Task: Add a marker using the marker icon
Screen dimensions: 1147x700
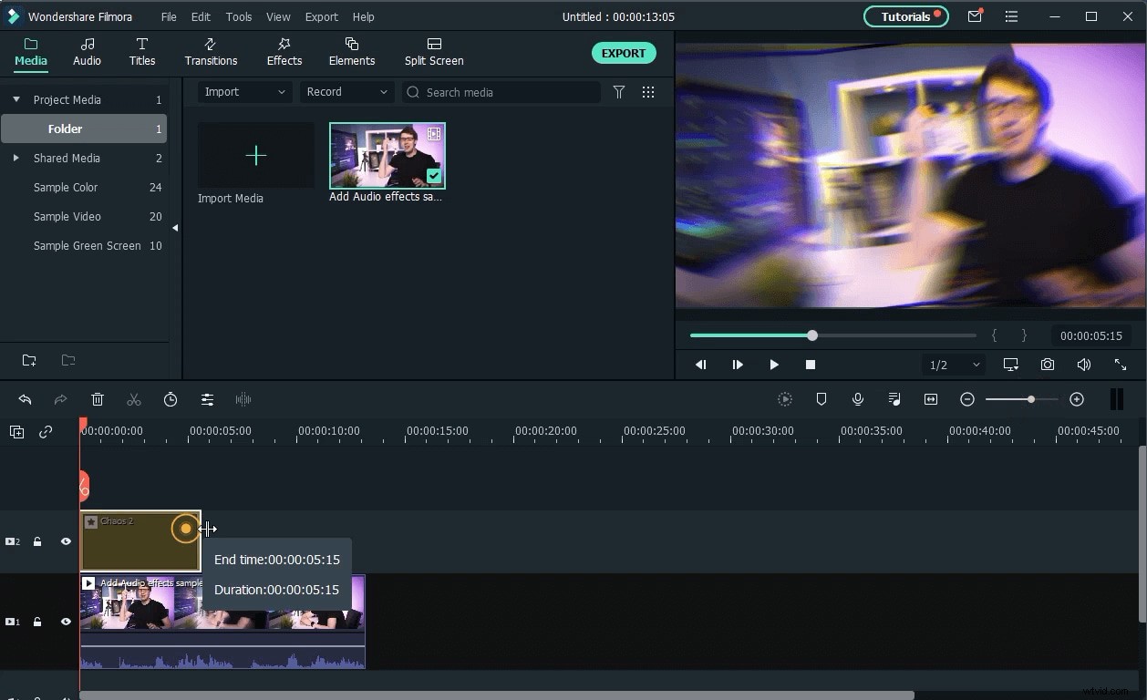Action: [x=821, y=399]
